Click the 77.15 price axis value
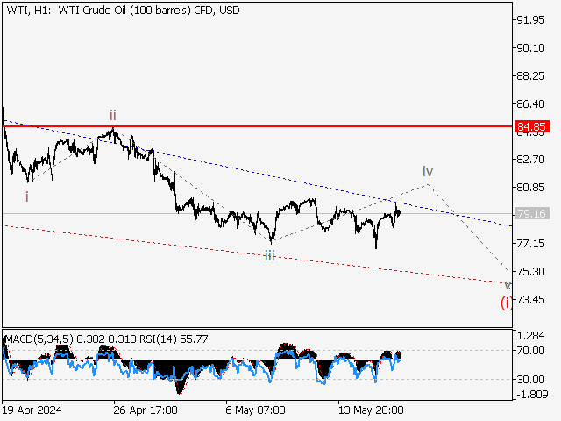The width and height of the screenshot is (561, 421). (531, 244)
